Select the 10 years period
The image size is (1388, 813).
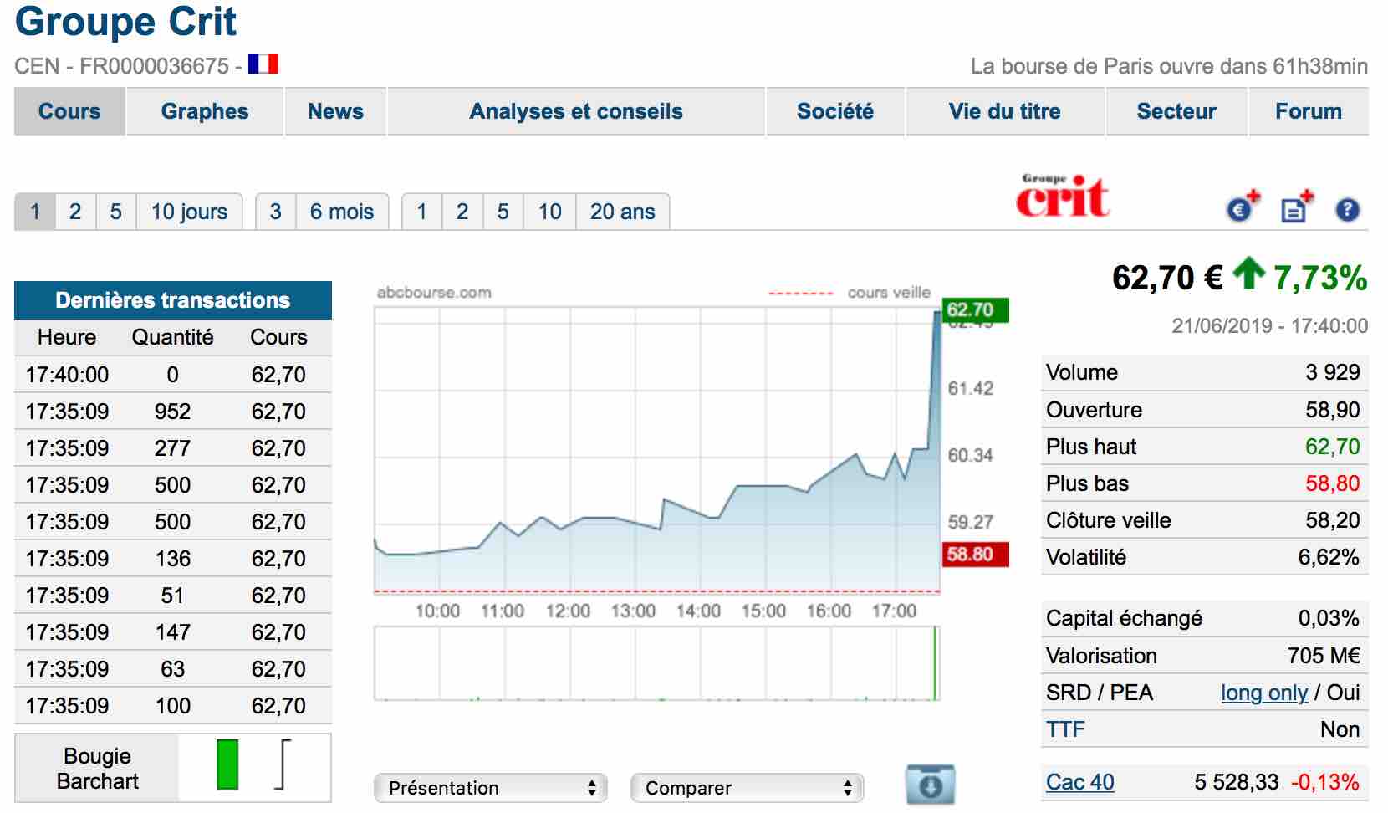pos(549,212)
